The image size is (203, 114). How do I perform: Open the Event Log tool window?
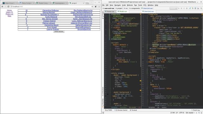point(195,110)
